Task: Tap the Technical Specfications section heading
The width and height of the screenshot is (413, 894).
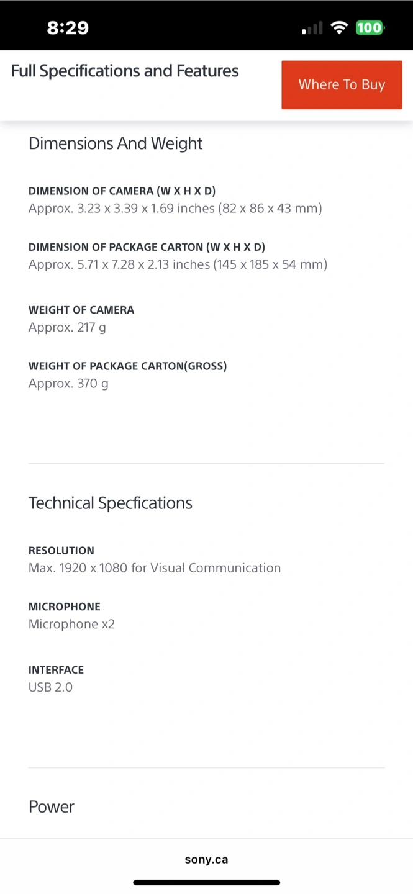Action: [111, 503]
